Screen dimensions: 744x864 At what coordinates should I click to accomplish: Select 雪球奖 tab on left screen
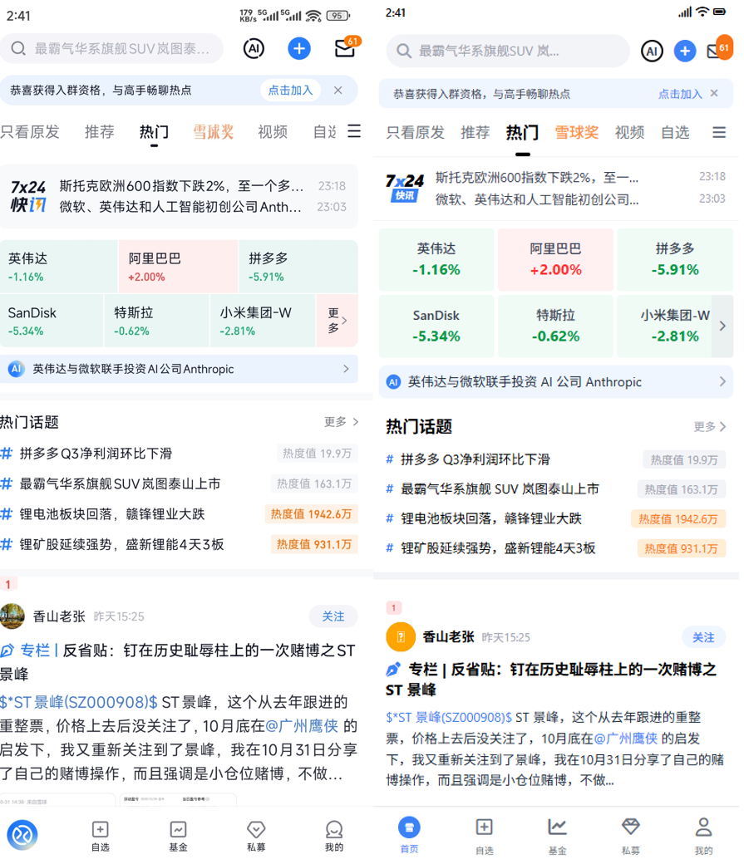coord(214,132)
